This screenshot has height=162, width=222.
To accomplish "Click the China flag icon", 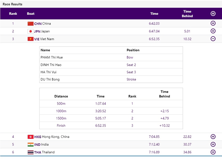I will (x=30, y=23).
